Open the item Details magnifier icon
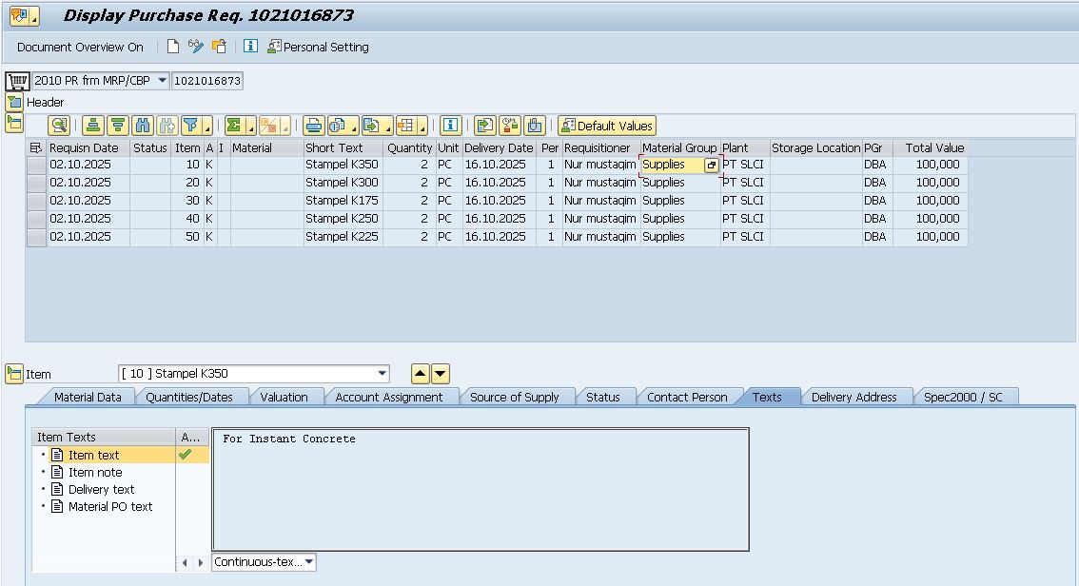 (x=59, y=126)
